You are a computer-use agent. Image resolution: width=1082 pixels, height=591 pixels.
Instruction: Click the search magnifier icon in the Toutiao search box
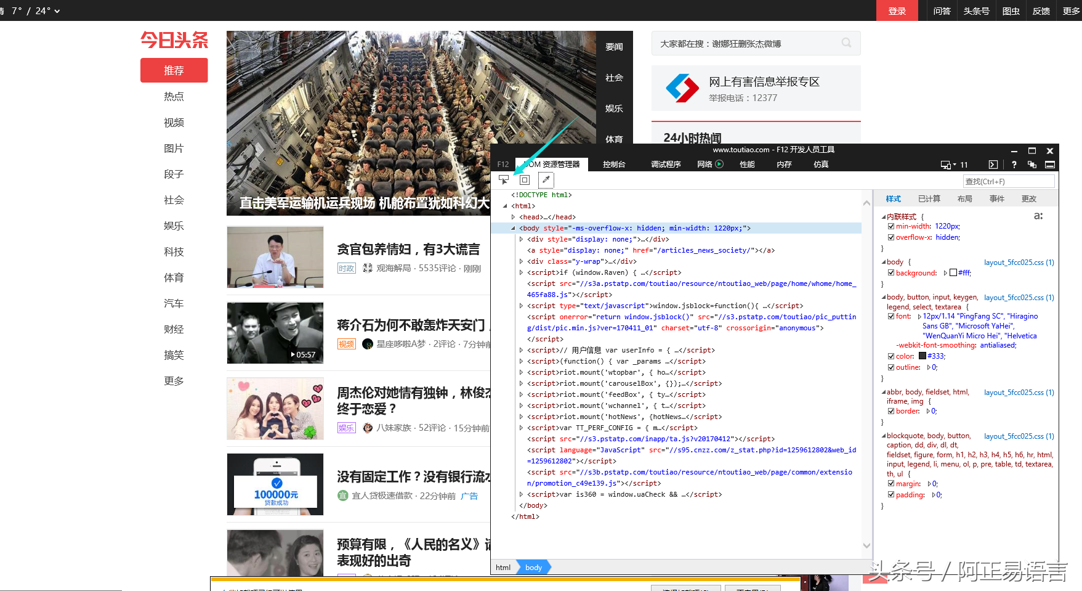(x=847, y=43)
